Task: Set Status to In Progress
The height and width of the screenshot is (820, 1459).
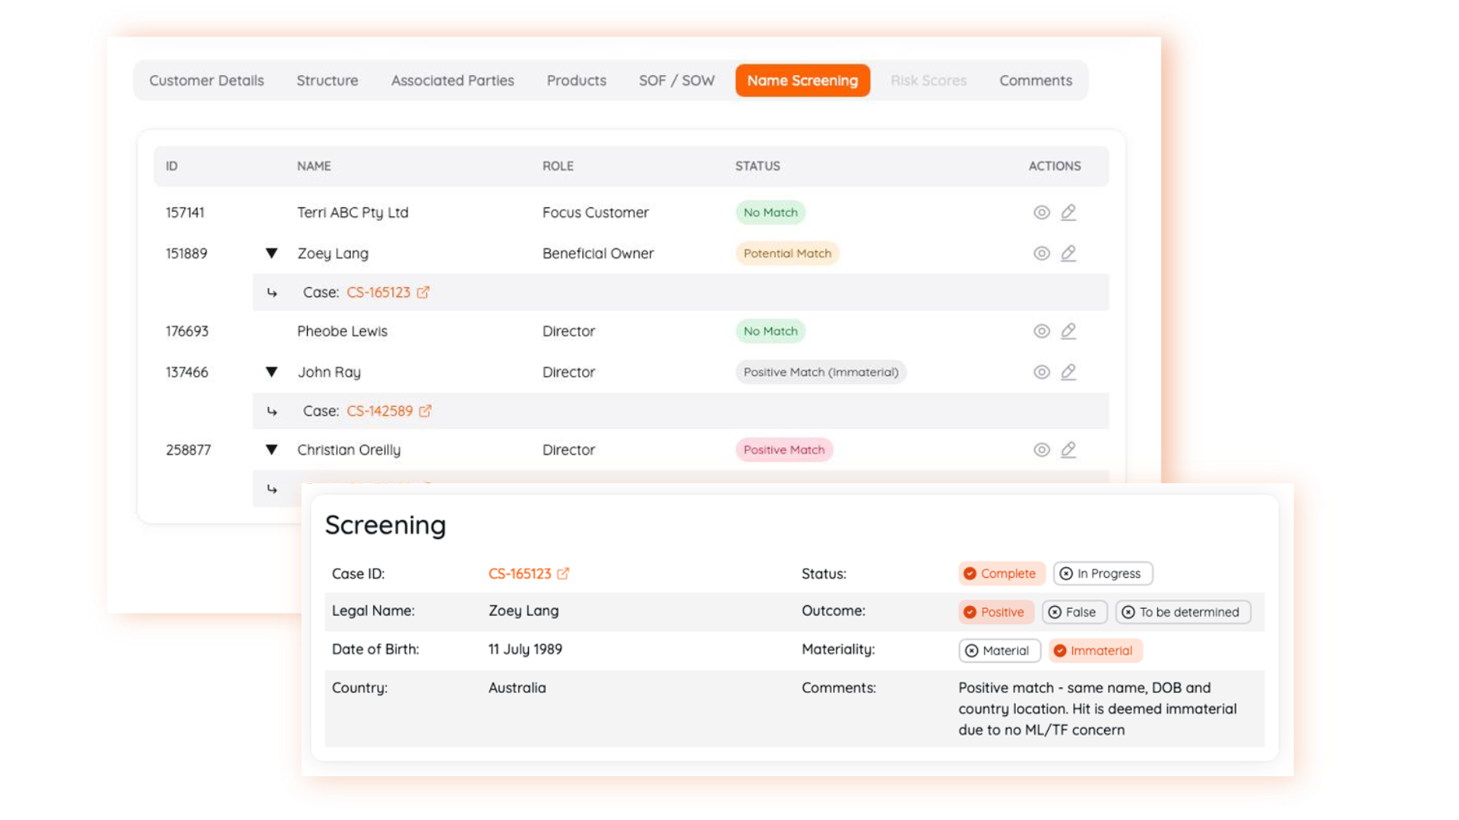Action: click(1103, 573)
